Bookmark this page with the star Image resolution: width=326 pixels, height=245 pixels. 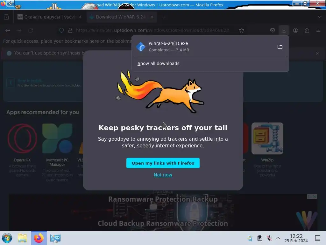(242, 30)
